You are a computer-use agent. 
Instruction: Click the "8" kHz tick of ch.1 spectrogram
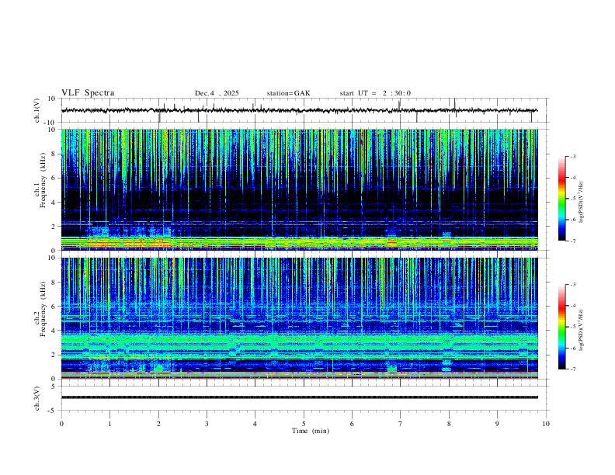point(54,154)
